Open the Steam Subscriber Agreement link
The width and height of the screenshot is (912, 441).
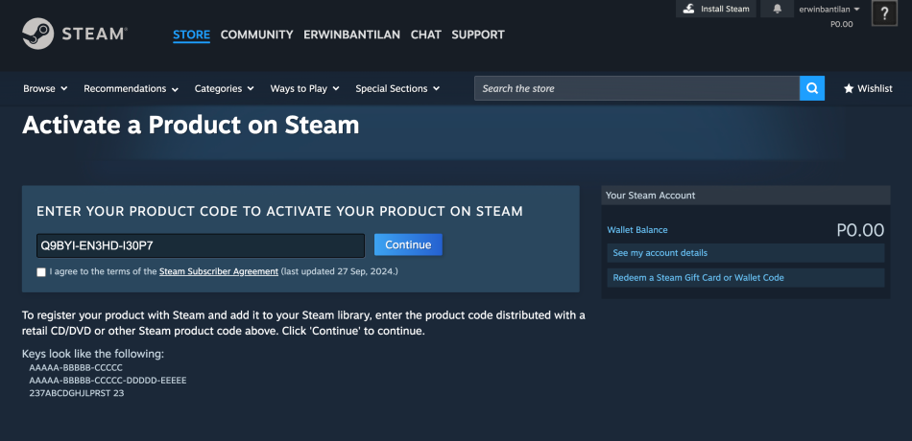(219, 272)
